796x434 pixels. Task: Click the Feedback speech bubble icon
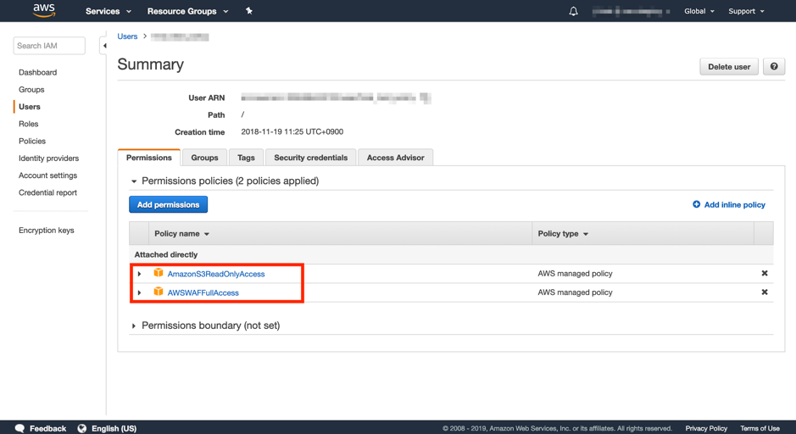click(x=19, y=428)
